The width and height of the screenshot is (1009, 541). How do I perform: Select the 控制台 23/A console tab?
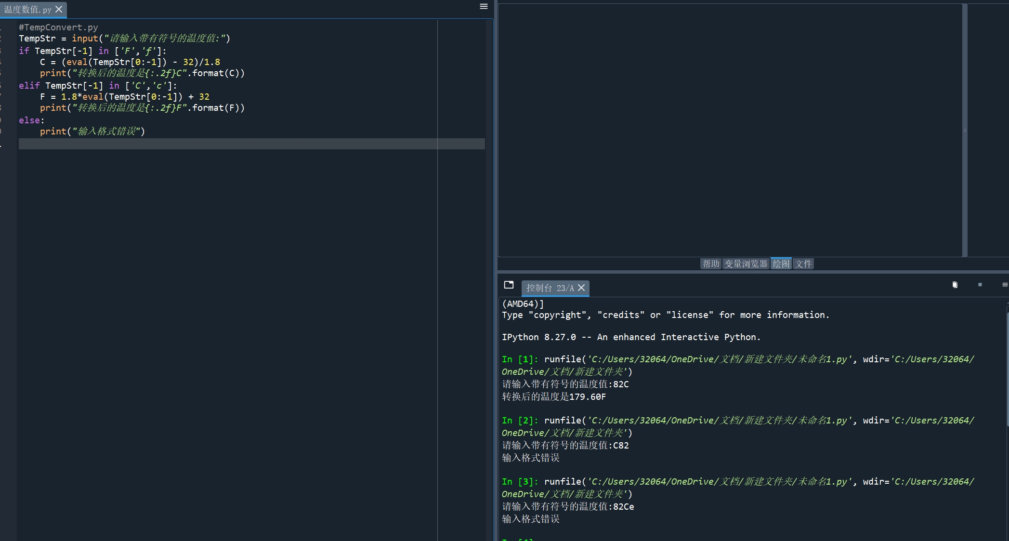[x=550, y=288]
